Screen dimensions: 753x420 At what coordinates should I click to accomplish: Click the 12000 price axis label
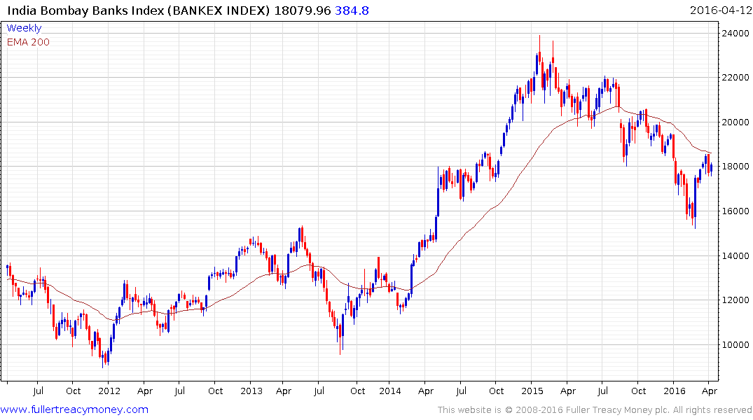point(735,300)
